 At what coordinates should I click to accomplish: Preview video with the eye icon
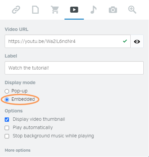137,42
